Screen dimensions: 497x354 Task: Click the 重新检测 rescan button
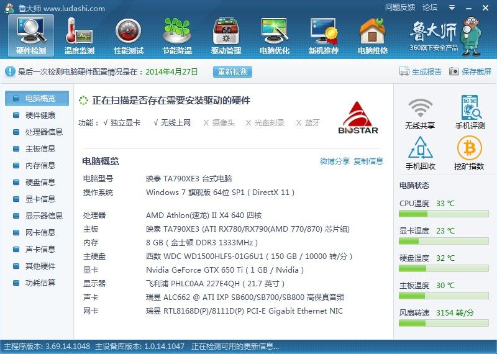coord(232,71)
